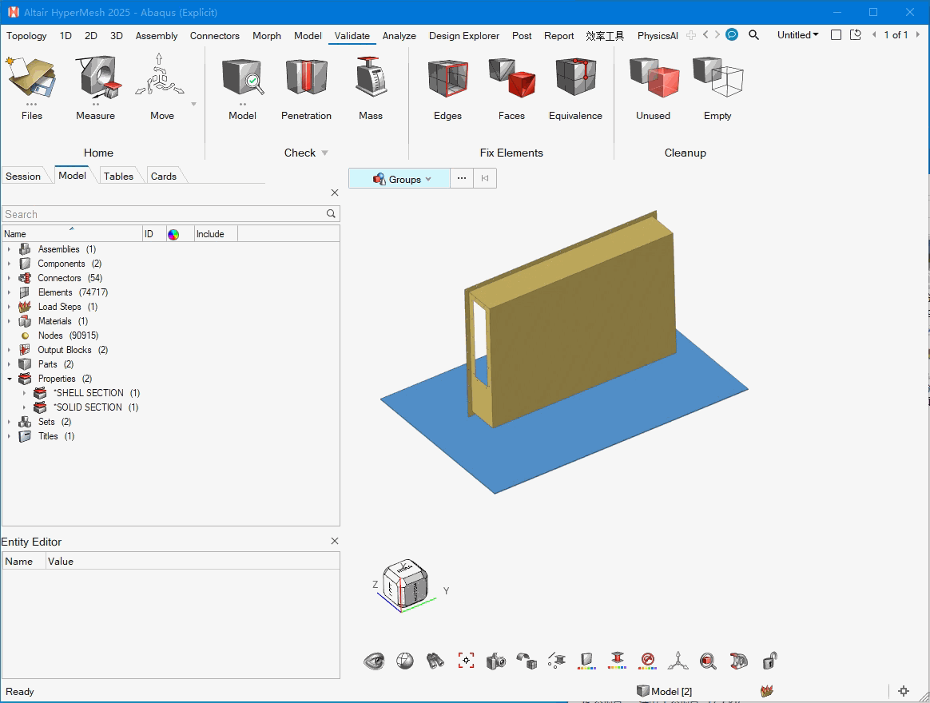This screenshot has width=930, height=703.
Task: Open the Untitled page dropdown
Action: (x=797, y=35)
